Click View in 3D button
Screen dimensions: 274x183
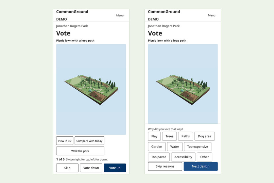tap(65, 141)
